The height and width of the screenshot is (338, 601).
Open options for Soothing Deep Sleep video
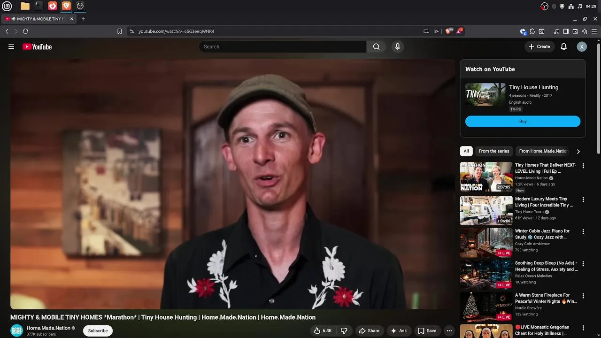click(x=583, y=264)
